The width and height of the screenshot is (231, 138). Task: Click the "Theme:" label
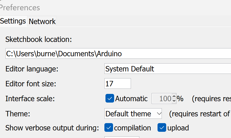coord(18,114)
